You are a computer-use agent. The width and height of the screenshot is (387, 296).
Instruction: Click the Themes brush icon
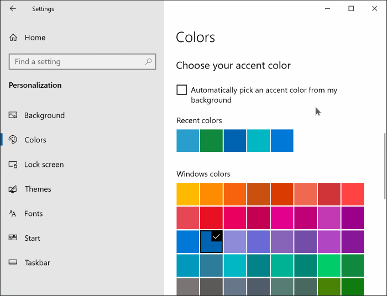pyautogui.click(x=13, y=189)
